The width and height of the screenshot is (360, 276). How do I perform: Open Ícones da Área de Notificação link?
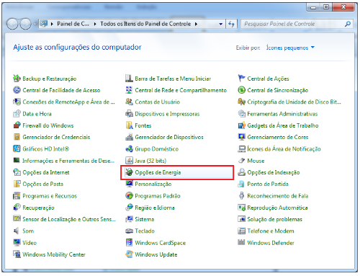(x=284, y=148)
